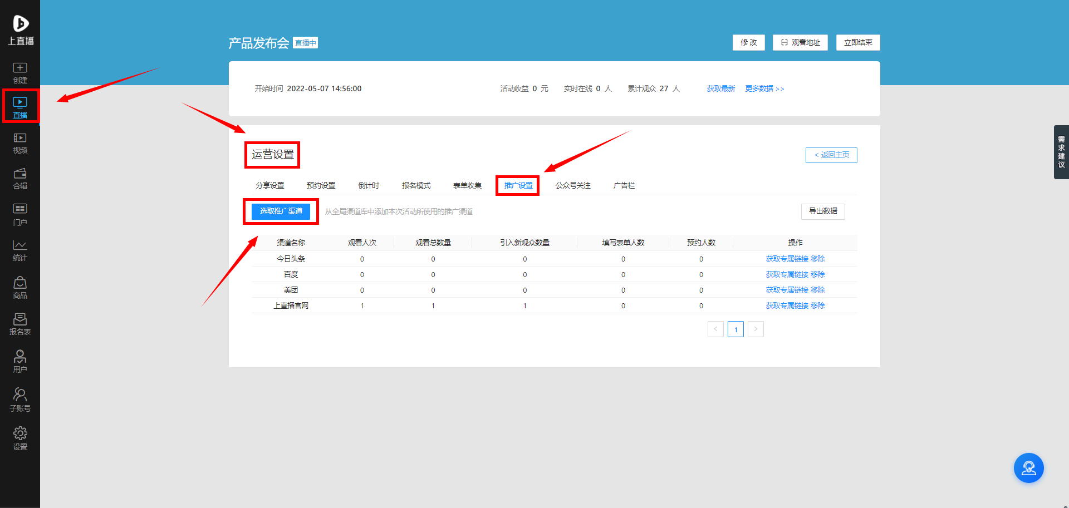Click the 导出数据 button
This screenshot has height=508, width=1069.
click(x=823, y=211)
